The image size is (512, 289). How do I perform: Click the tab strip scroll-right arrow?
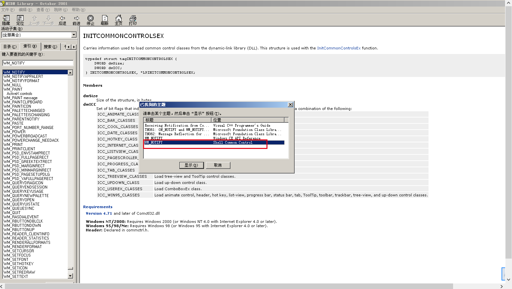(x=74, y=47)
